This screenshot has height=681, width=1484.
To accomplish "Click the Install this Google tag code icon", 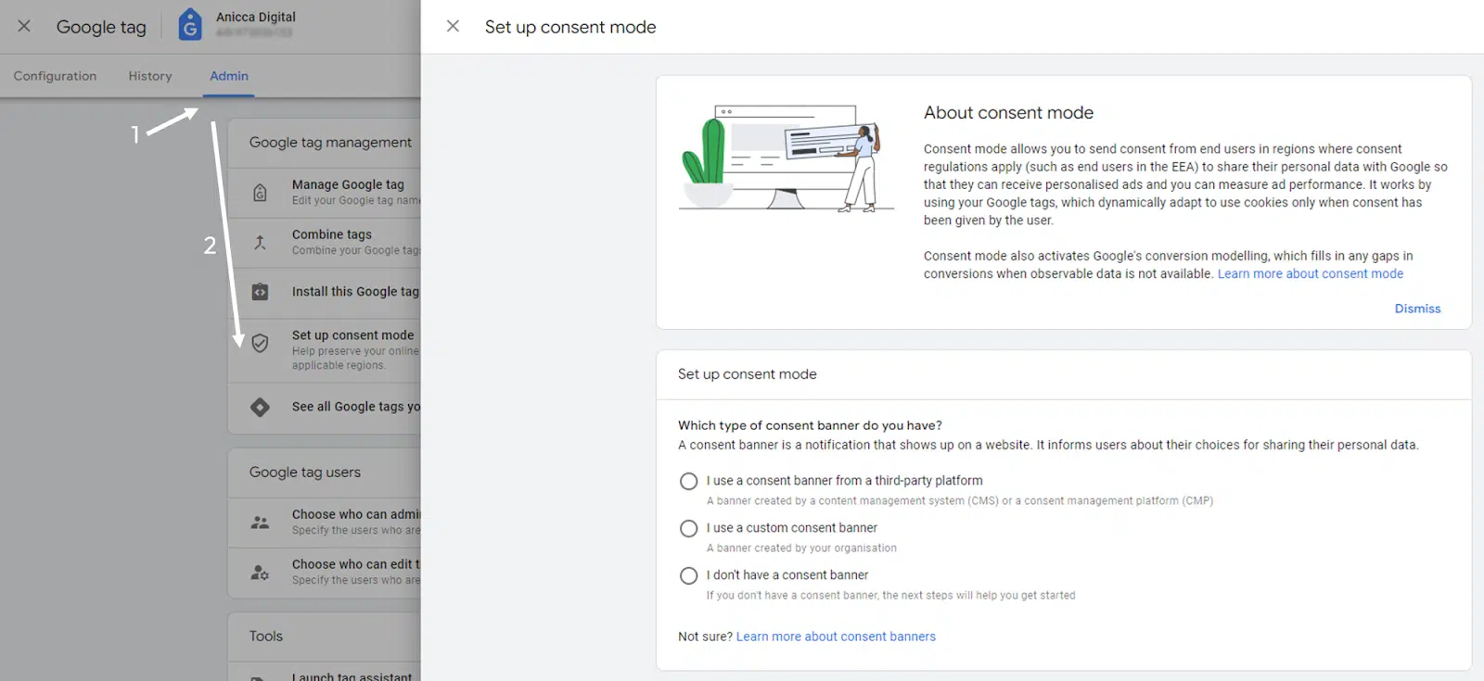I will tap(260, 292).
